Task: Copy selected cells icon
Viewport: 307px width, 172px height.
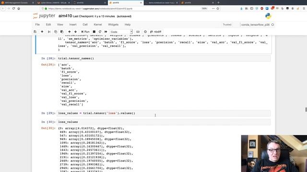Action: [56, 32]
